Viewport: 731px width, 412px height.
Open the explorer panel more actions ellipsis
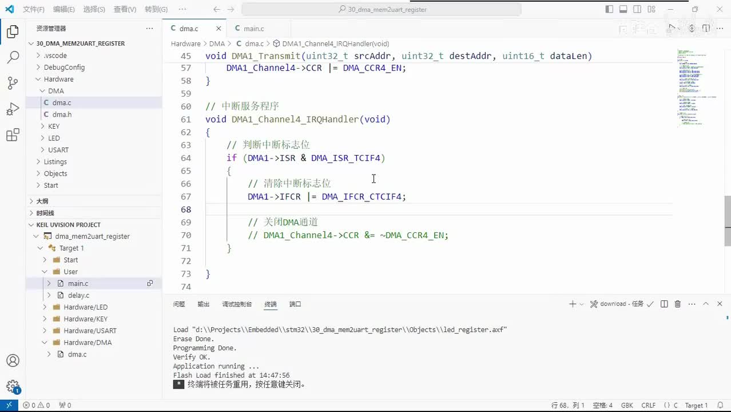click(x=149, y=28)
